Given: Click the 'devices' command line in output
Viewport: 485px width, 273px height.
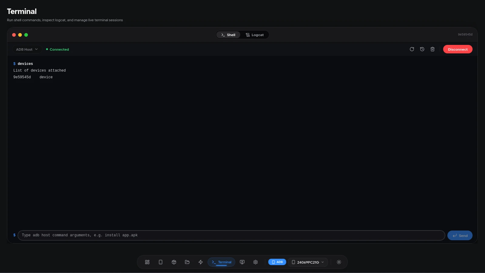Looking at the screenshot, I should click(23, 64).
